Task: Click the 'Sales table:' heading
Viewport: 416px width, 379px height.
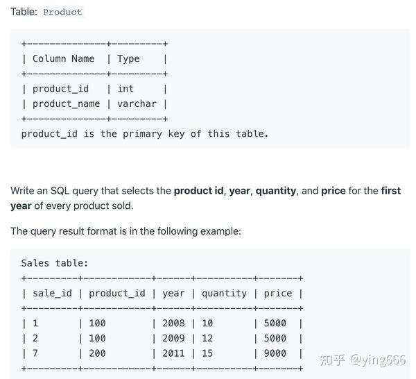Action: 54,263
